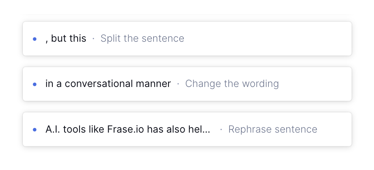Click the word "this" in the first suggestion
The image size is (374, 170).
(x=78, y=39)
